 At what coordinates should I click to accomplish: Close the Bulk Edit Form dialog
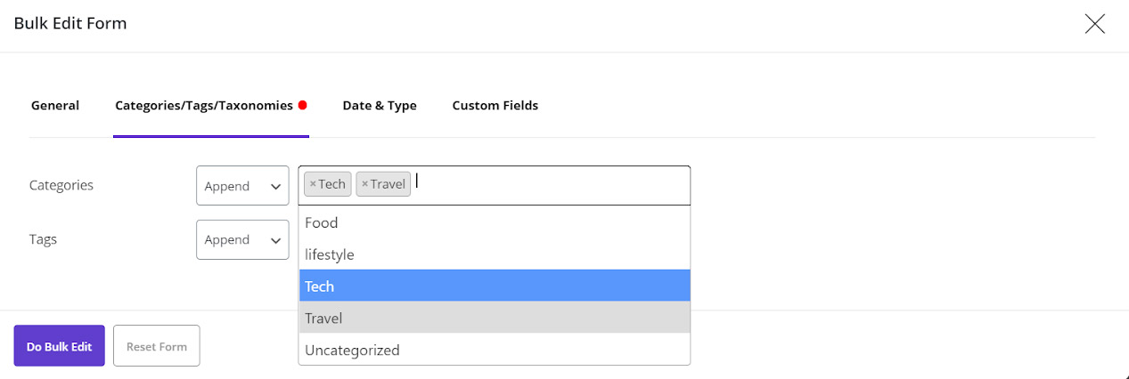click(x=1094, y=24)
